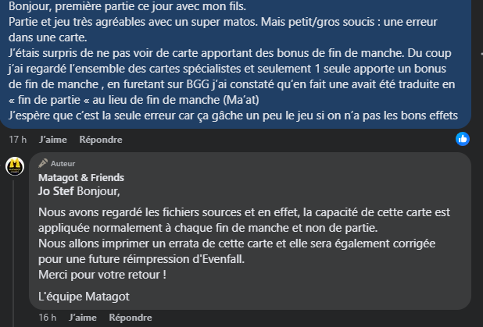Reply to the comment posted 17 h ago
The width and height of the screenshot is (483, 327).
101,140
